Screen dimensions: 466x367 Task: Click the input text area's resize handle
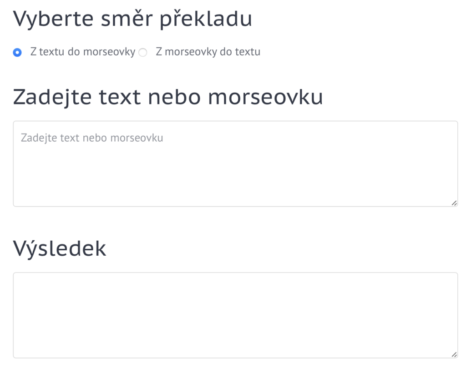[454, 203]
